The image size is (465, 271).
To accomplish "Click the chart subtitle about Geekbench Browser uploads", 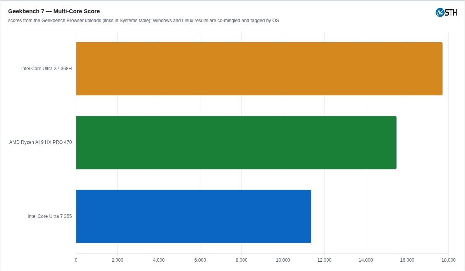I will point(143,21).
